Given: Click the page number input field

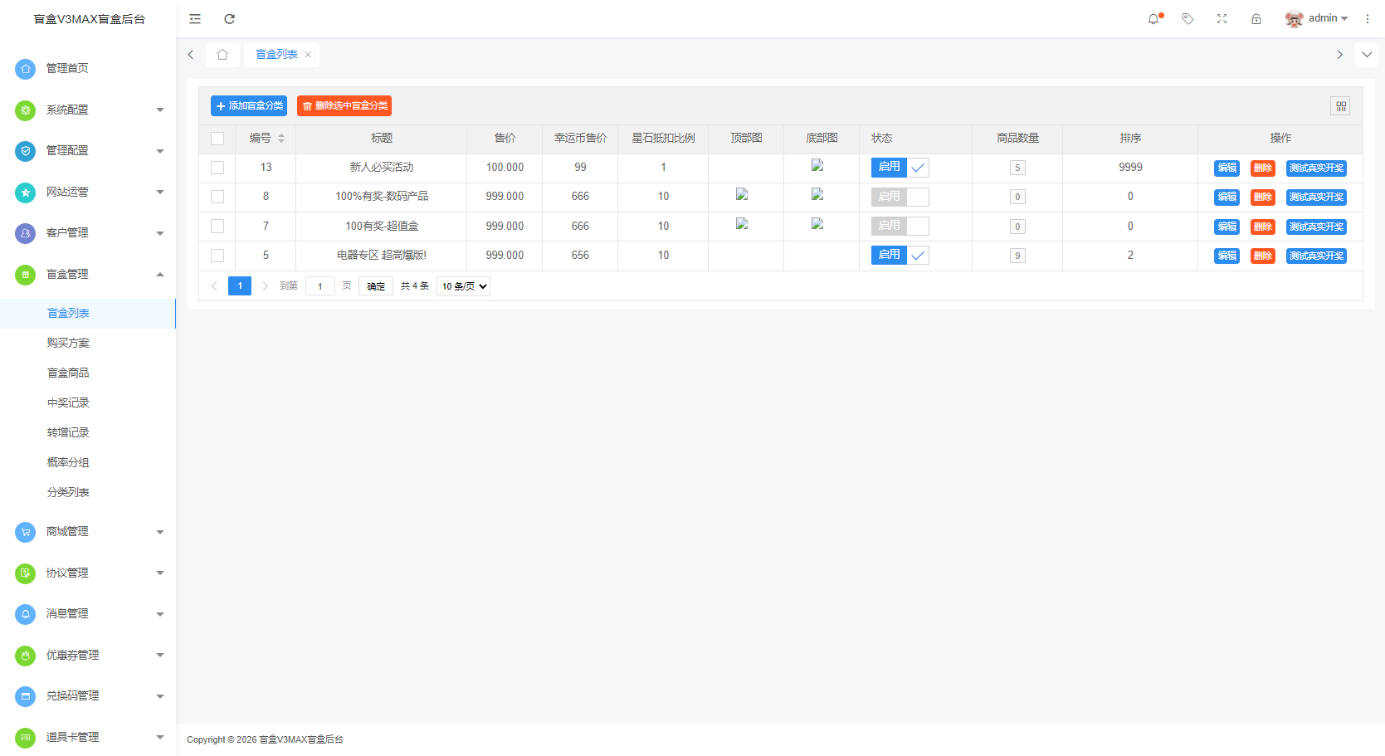Looking at the screenshot, I should tap(320, 286).
